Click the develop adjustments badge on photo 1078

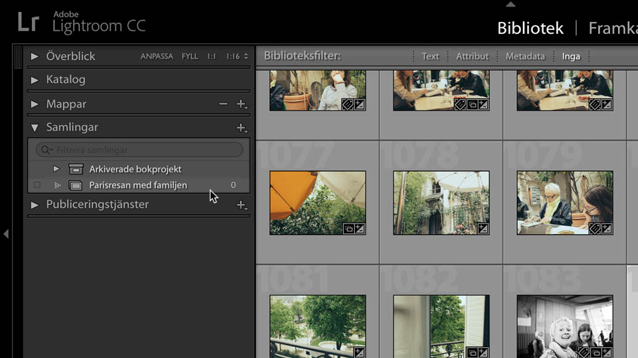pos(482,229)
